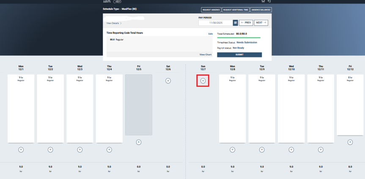Click the 'PAY PERIOD' label
Image resolution: width=365 pixels, height=179 pixels.
click(205, 18)
